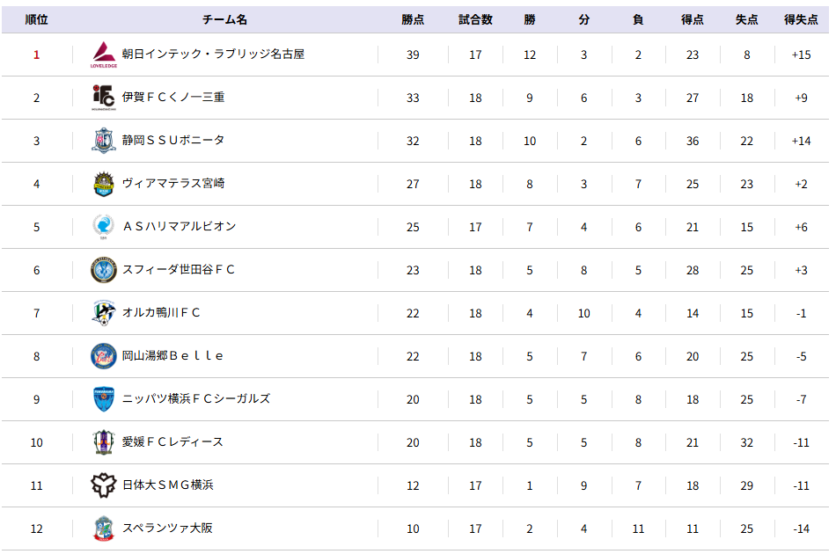
Task: Select the 日体大SMG横浜 team name
Action: click(168, 485)
